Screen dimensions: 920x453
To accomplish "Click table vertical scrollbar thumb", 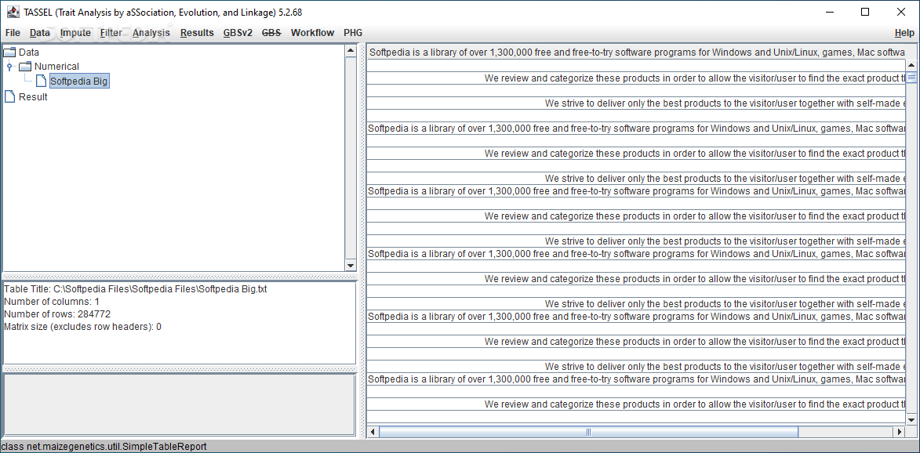I will pyautogui.click(x=911, y=78).
